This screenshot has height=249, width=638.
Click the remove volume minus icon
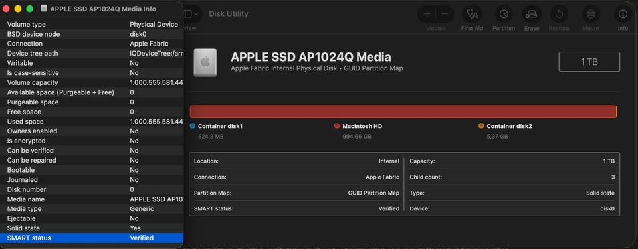coord(445,14)
